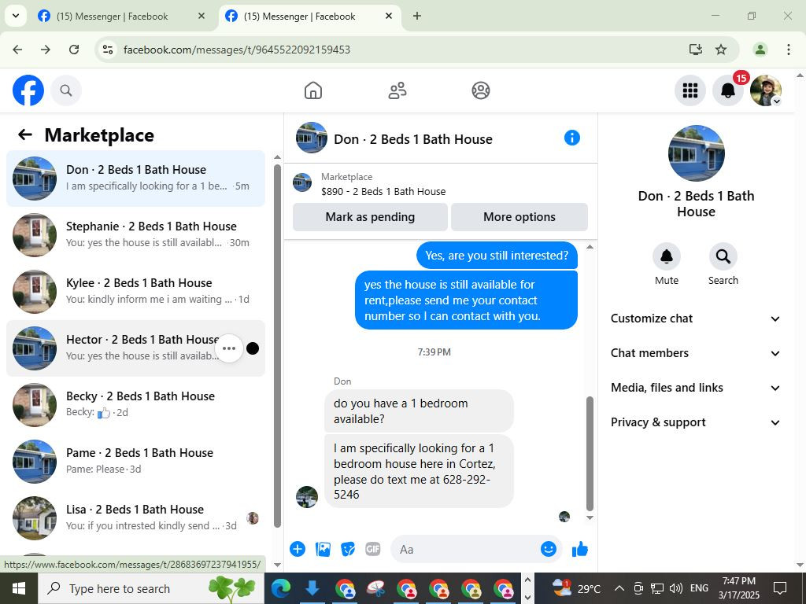This screenshot has height=604, width=806.
Task: View site information icon in address bar
Action: tap(107, 50)
